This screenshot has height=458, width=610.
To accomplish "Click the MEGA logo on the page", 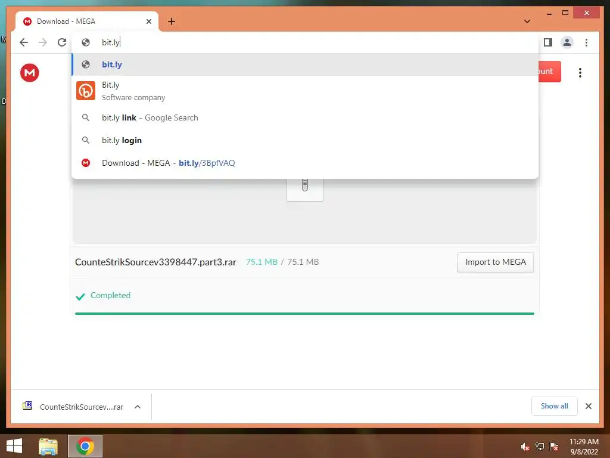I will pos(30,73).
